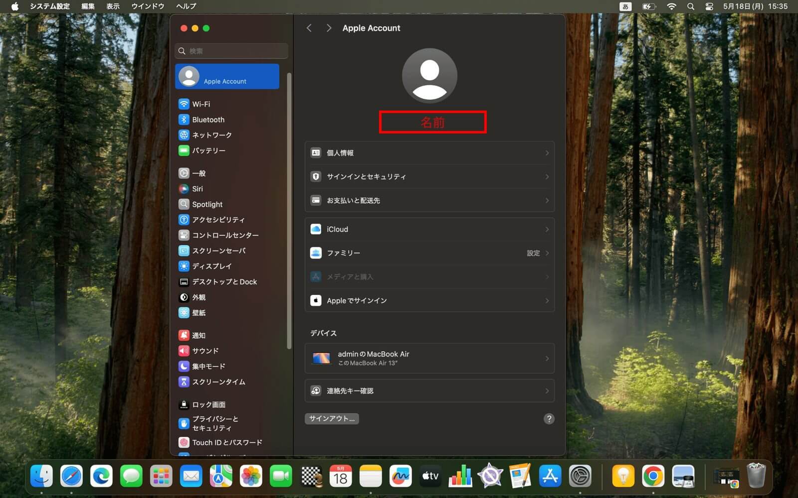
Task: Open スクリーンセーバ settings in sidebar
Action: pyautogui.click(x=227, y=250)
